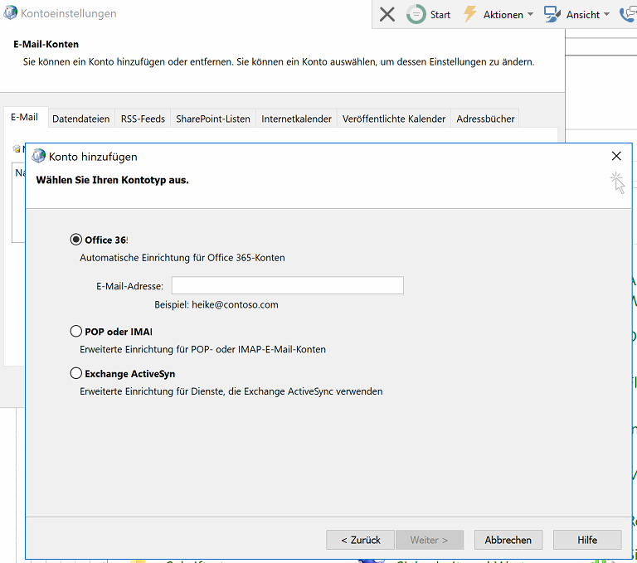Image resolution: width=637 pixels, height=563 pixels.
Task: Click the Kontoeinstellungen window title icon
Action: tap(10, 13)
